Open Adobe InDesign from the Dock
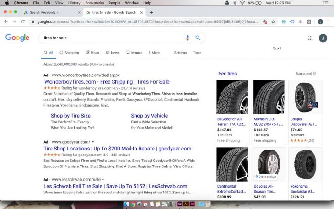Viewport: 334px width, 209px height. (x=192, y=204)
